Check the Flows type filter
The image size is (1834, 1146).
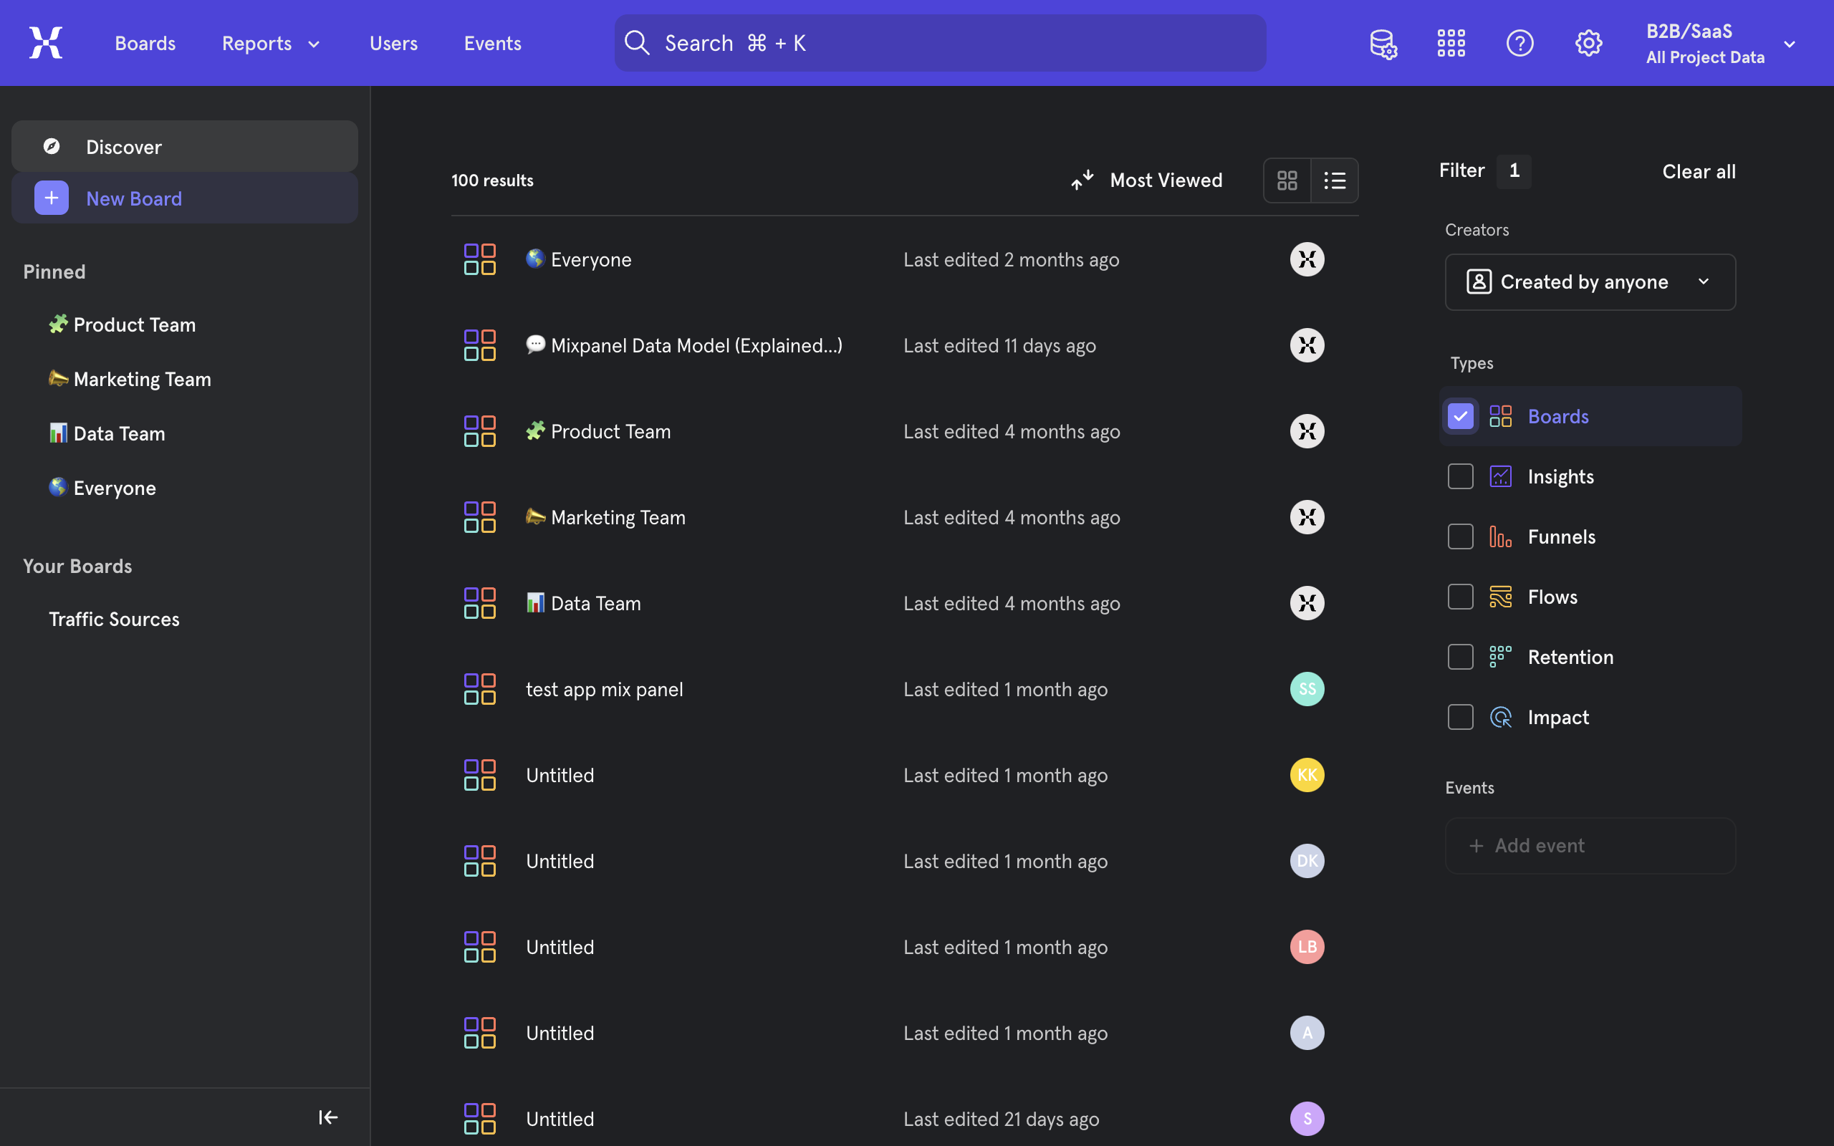tap(1460, 597)
